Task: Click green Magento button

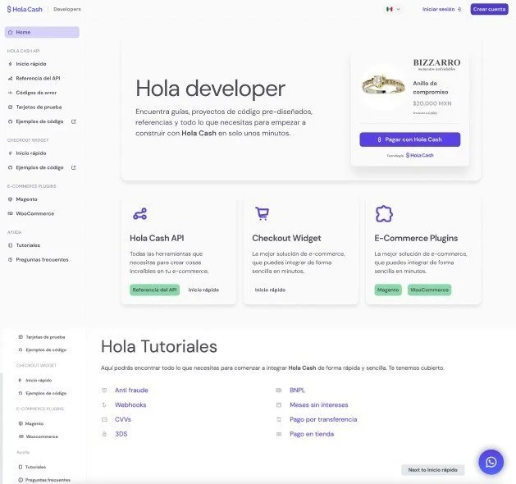Action: (388, 290)
